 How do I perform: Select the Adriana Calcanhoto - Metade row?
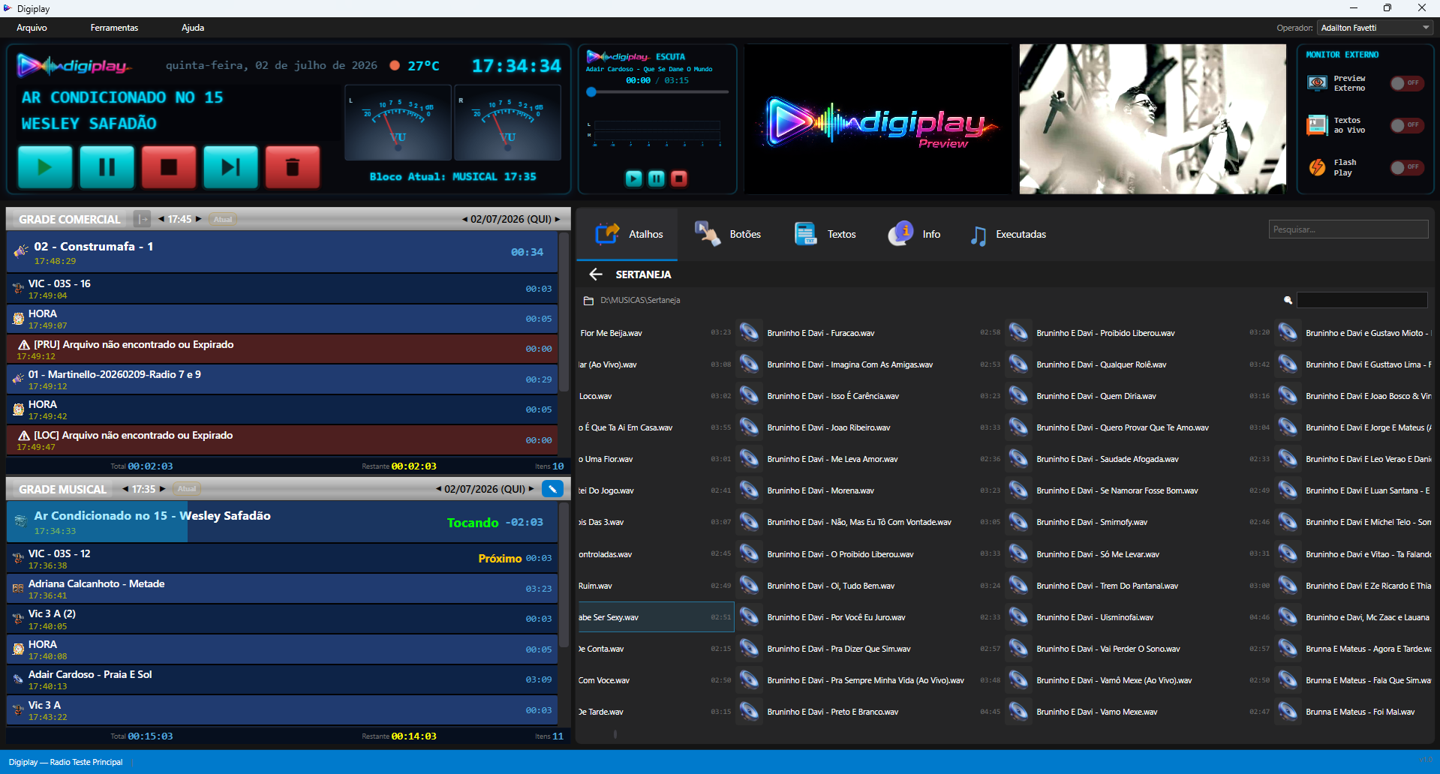coord(282,589)
